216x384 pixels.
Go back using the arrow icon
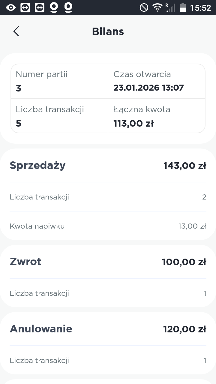[16, 31]
